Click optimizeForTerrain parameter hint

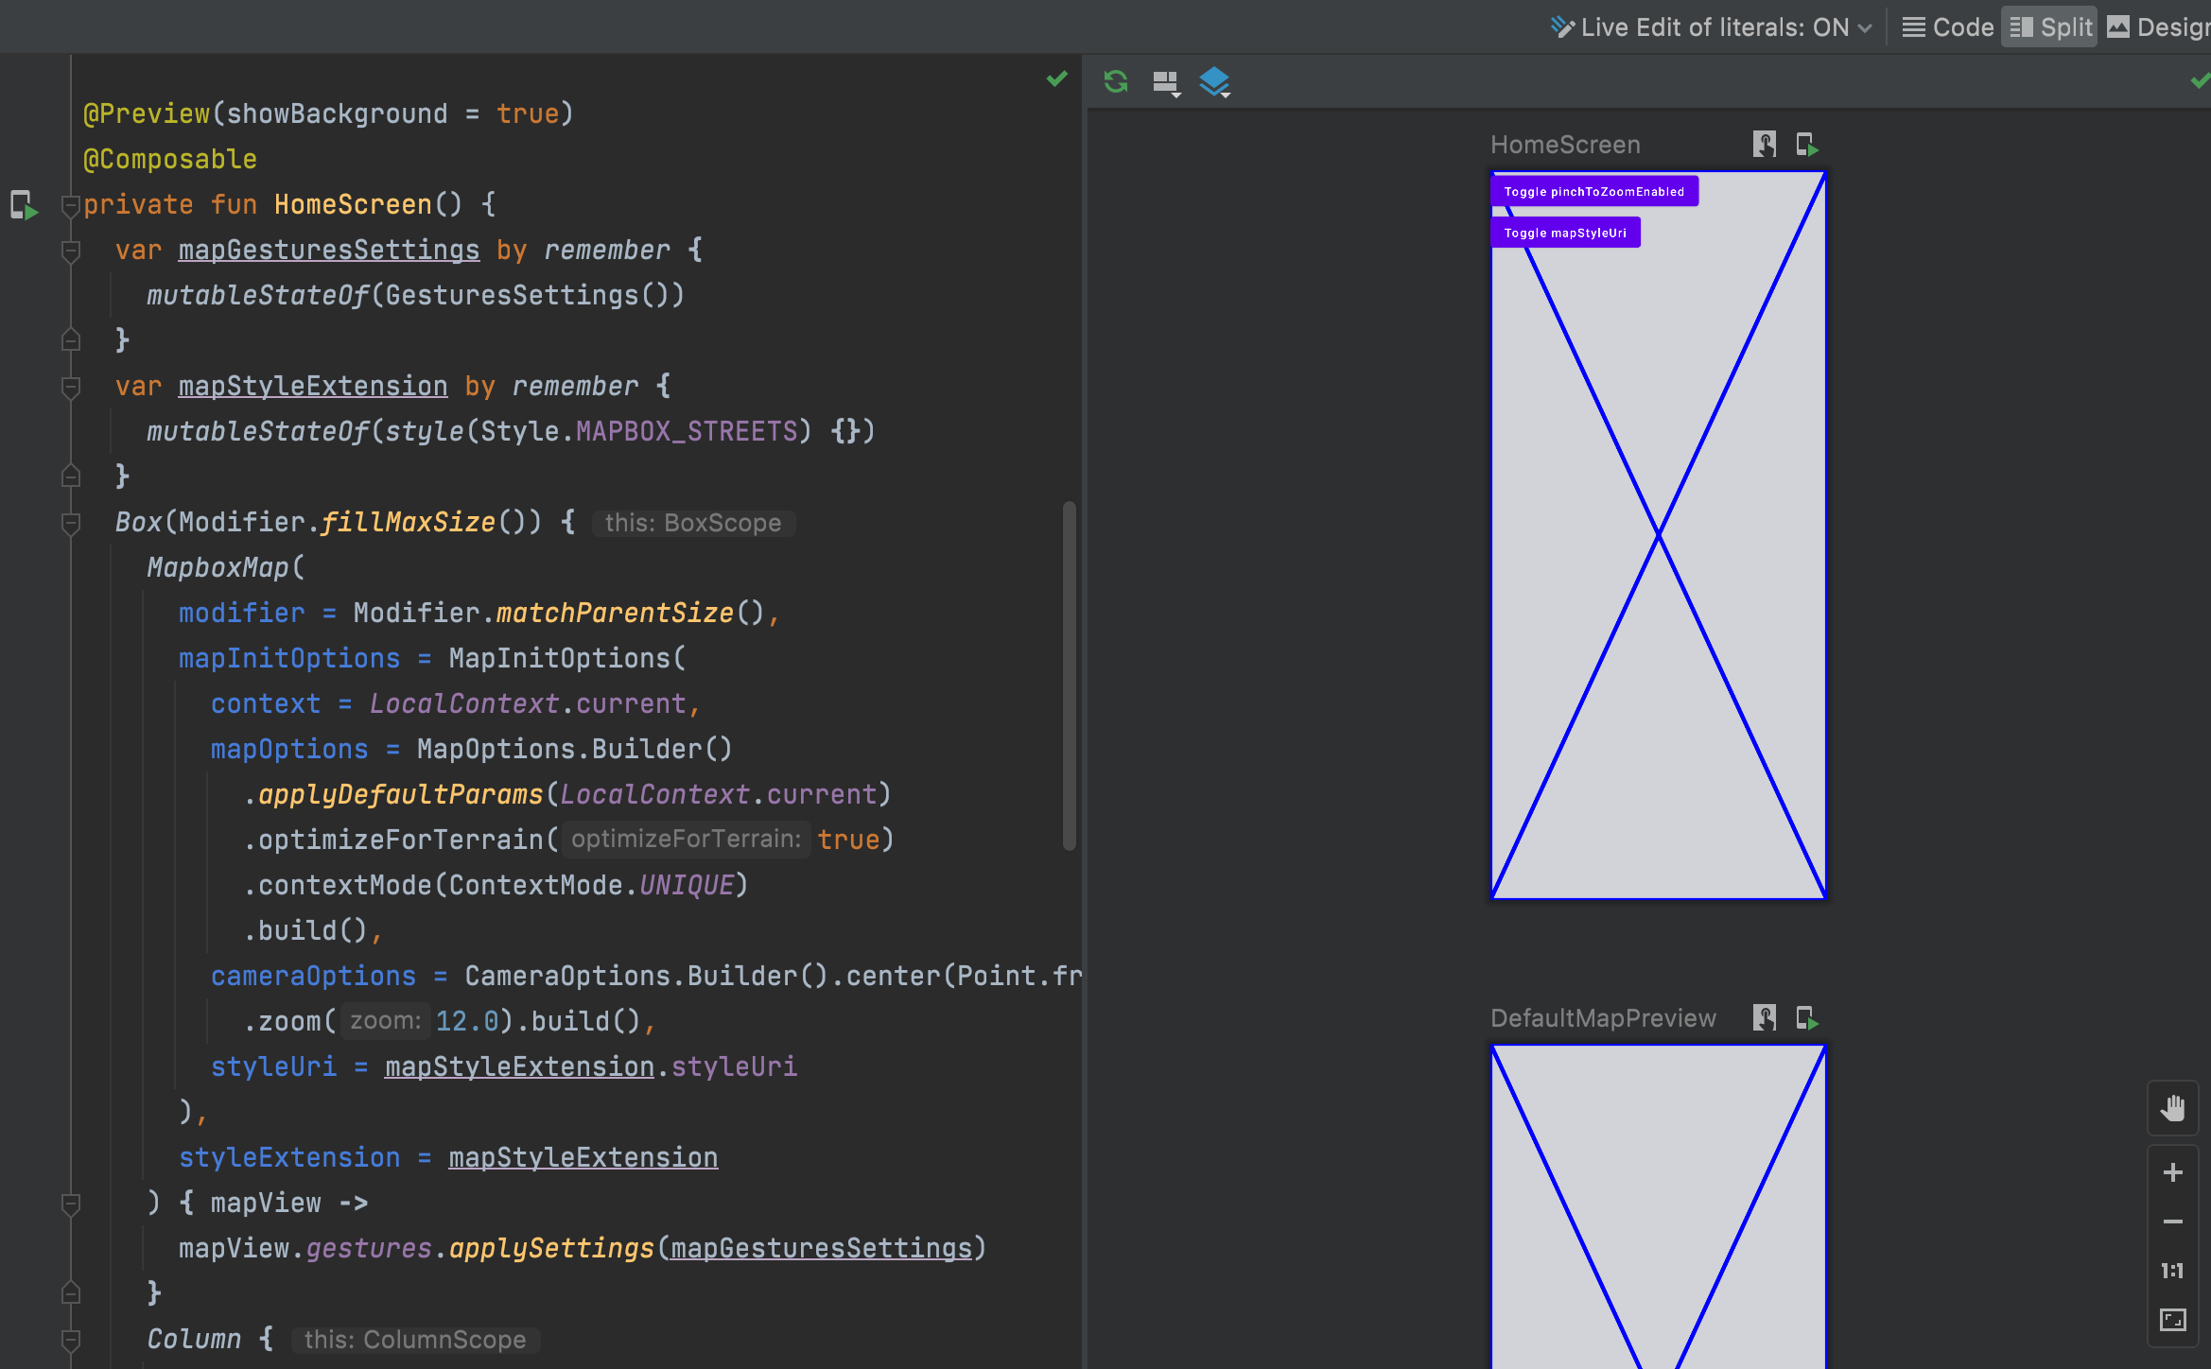pos(686,840)
